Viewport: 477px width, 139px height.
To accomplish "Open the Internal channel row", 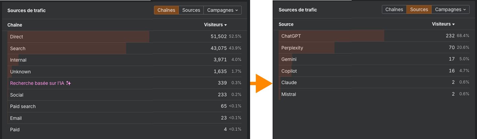I will coord(124,60).
